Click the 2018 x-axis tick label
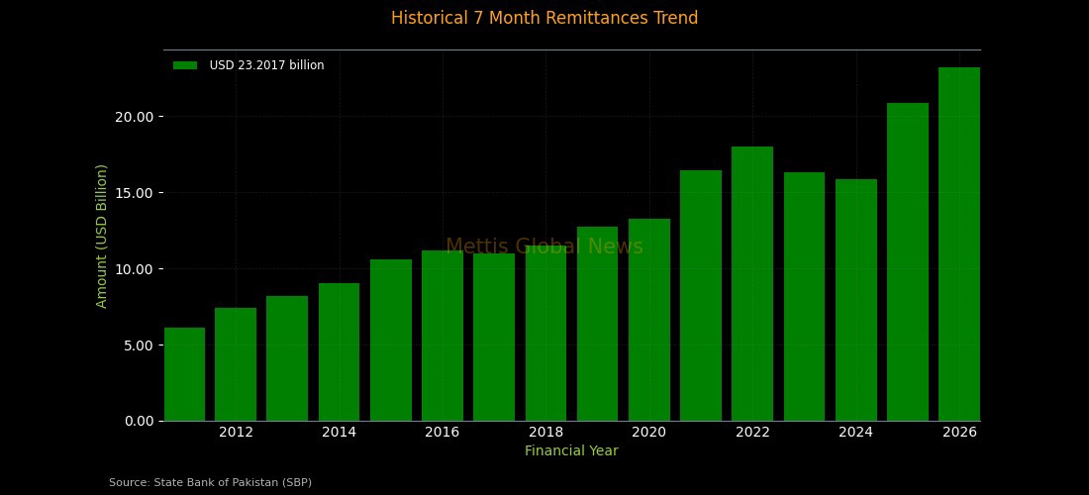The width and height of the screenshot is (1089, 495). 545,432
